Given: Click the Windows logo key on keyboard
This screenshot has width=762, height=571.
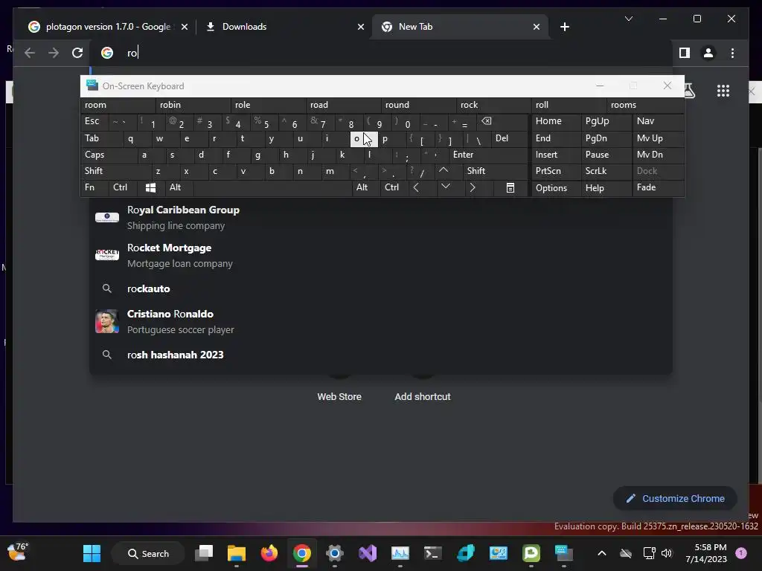Looking at the screenshot, I should (150, 187).
